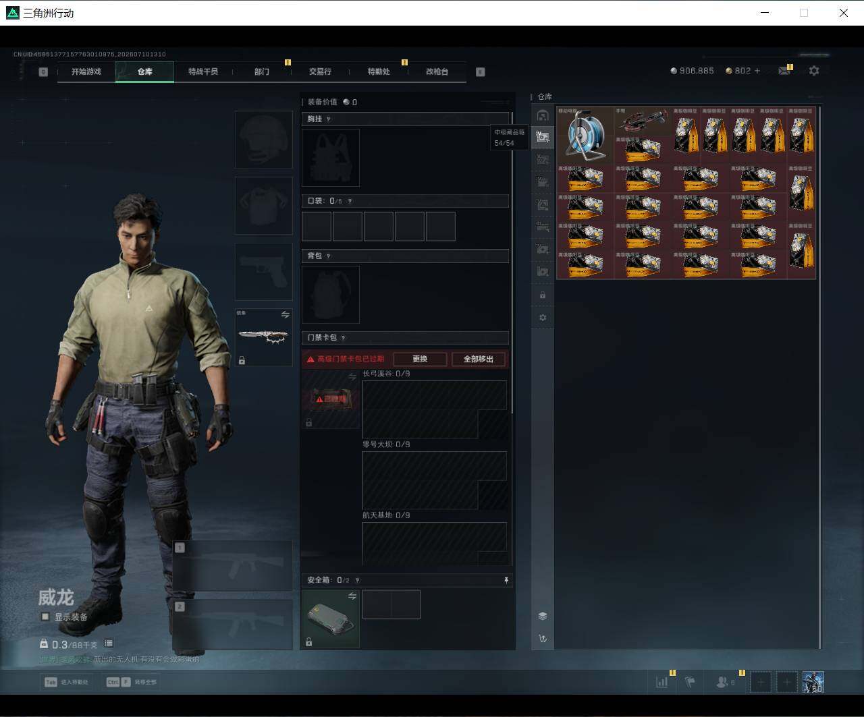Select the 移动电缆 cable reel item
The height and width of the screenshot is (717, 864).
[x=585, y=135]
